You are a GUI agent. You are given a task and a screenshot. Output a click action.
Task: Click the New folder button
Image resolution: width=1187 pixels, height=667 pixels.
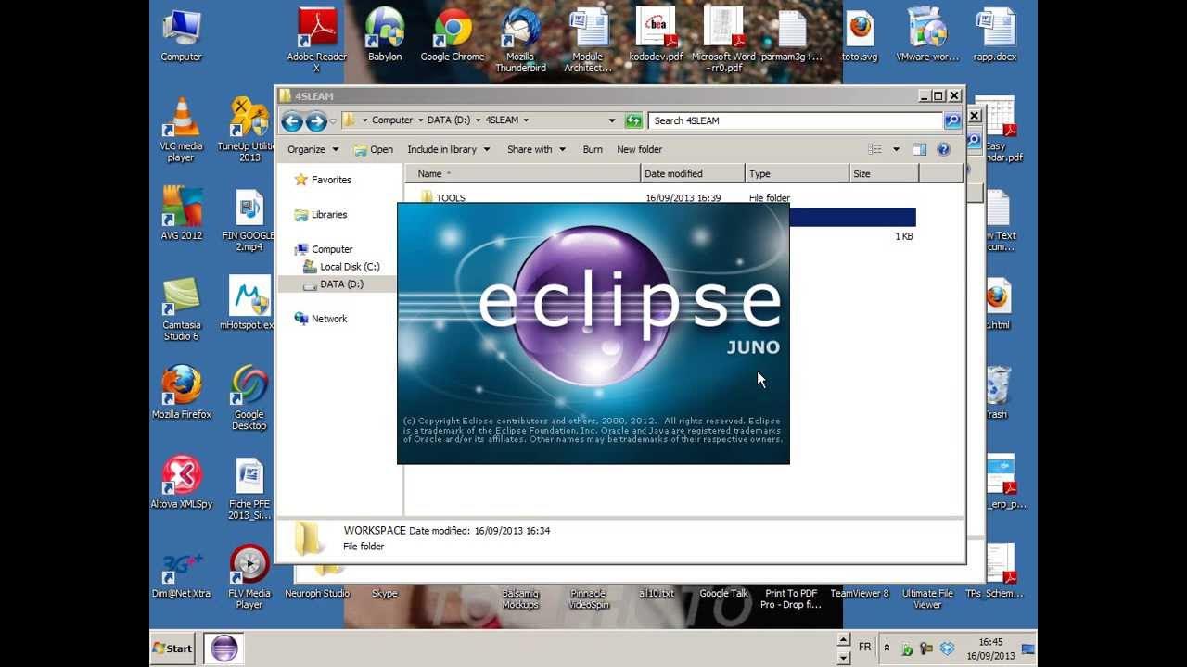[639, 149]
